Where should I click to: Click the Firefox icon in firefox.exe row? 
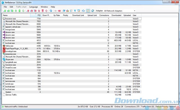(4, 46)
